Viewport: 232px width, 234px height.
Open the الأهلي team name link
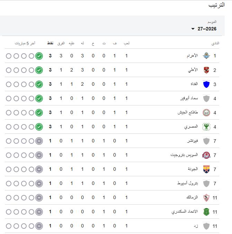pyautogui.click(x=193, y=70)
